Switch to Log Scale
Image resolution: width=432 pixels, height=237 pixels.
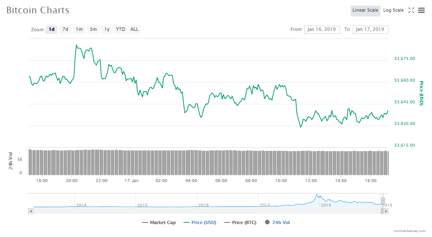[x=393, y=10]
